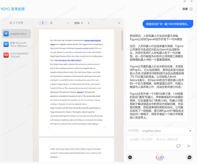Click the page number field showing 1
This screenshot has height=164, width=197.
42,23
